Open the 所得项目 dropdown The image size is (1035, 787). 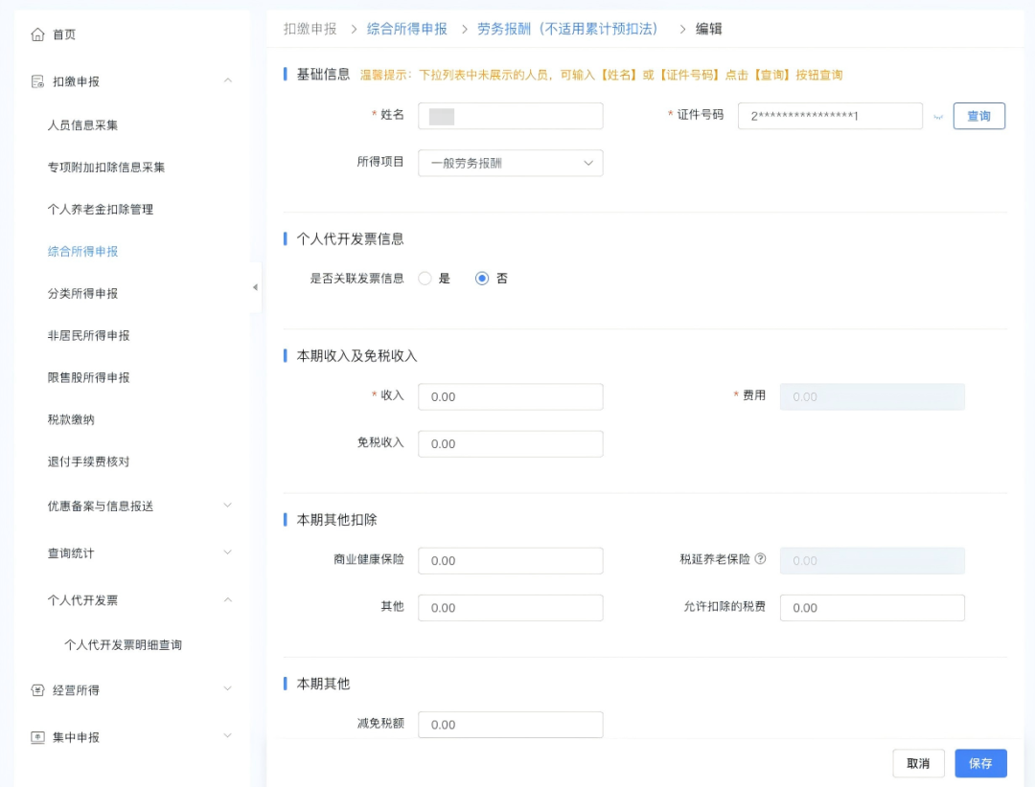[510, 163]
